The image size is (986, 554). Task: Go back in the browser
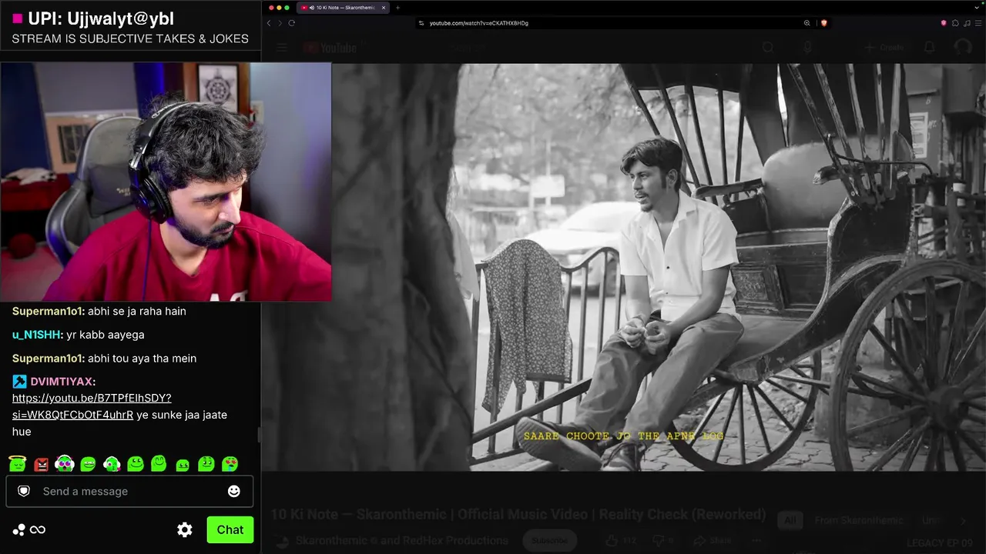(269, 23)
